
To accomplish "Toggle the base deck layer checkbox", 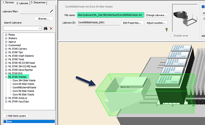I will point(5,121).
